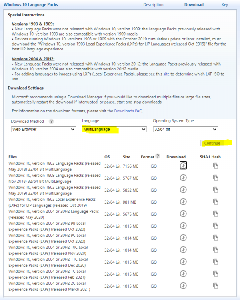Download version 1809 Language Packs ISO

[183, 178]
